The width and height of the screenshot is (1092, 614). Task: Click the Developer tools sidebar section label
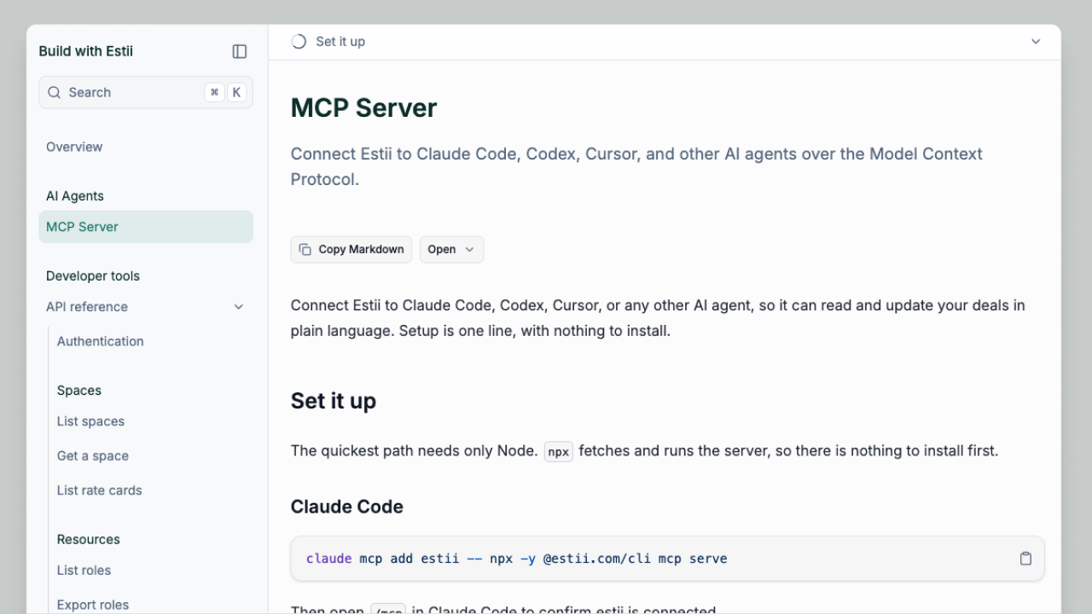point(93,276)
